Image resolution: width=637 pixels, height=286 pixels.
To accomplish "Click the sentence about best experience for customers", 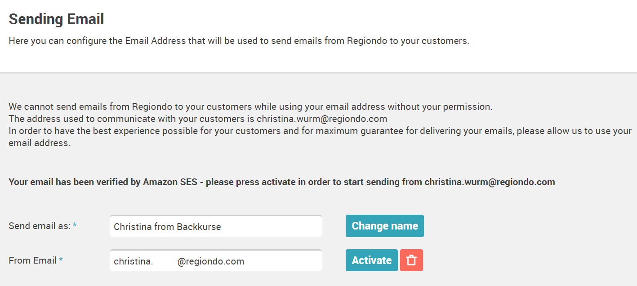I will [320, 137].
